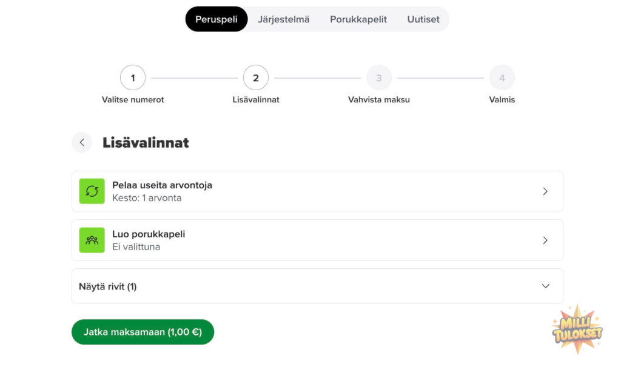Open the Luo porukkapeli chevron

tap(545, 240)
